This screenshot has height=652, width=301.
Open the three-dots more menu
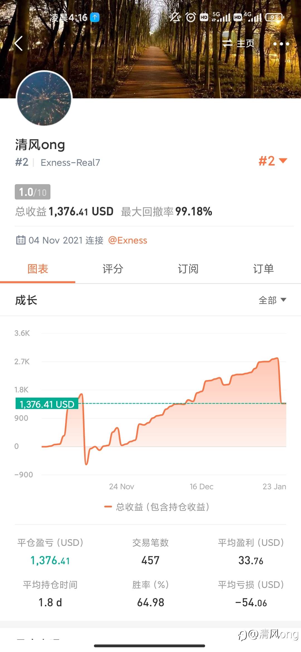(x=281, y=44)
